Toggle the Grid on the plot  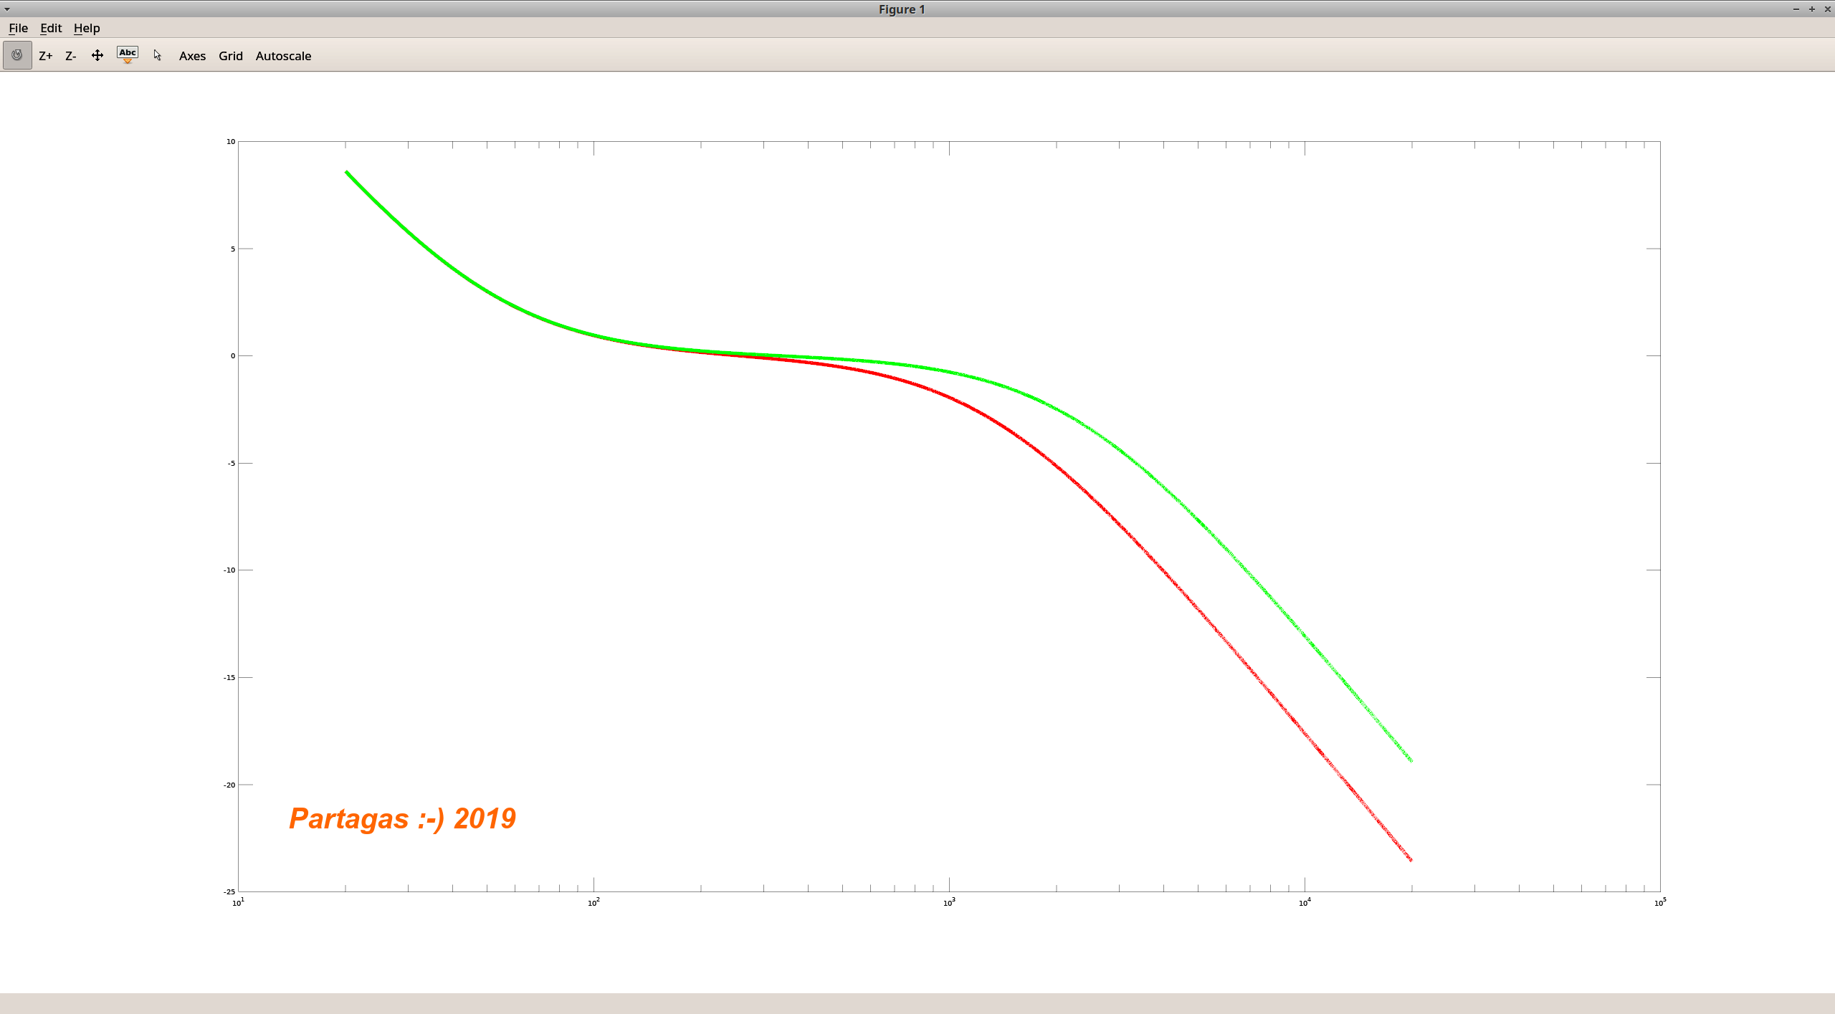tap(230, 56)
